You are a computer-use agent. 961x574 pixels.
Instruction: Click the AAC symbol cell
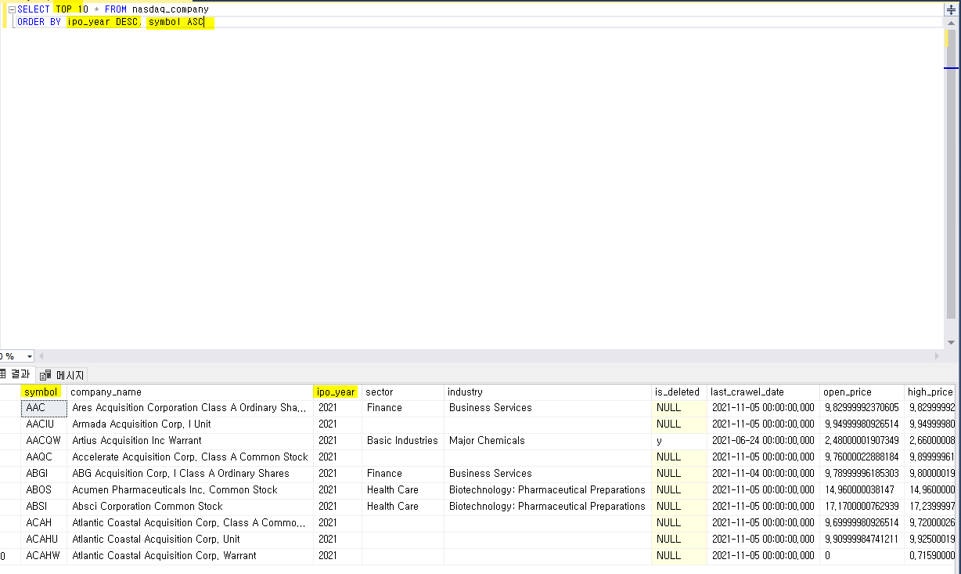pyautogui.click(x=44, y=408)
